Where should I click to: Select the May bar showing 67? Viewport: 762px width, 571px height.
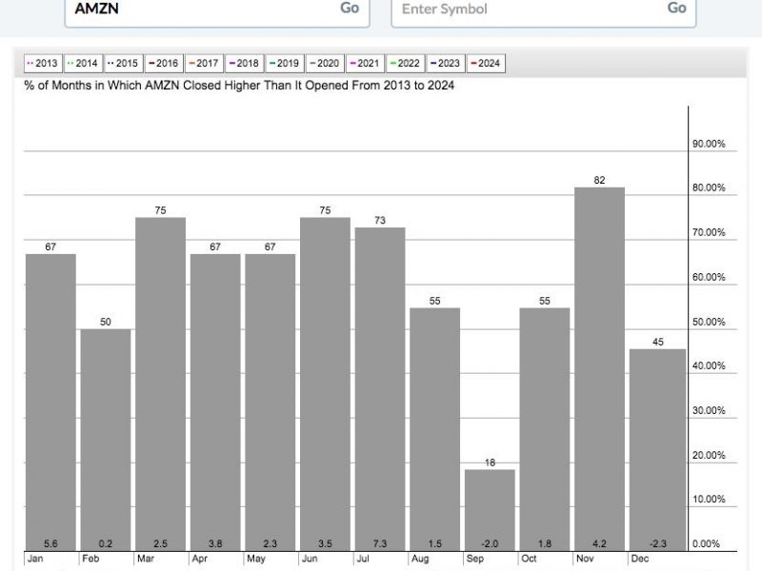tap(271, 403)
